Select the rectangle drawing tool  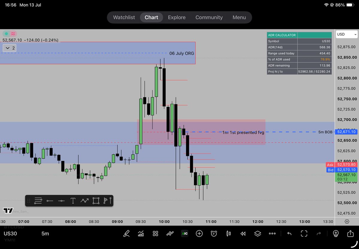(x=96, y=201)
